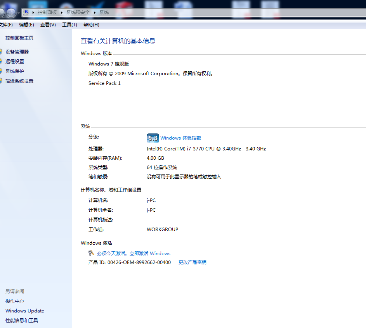This screenshot has width=366, height=328.
Task: Click the j-PC value beside 计算机全名
Action: pyautogui.click(x=151, y=210)
